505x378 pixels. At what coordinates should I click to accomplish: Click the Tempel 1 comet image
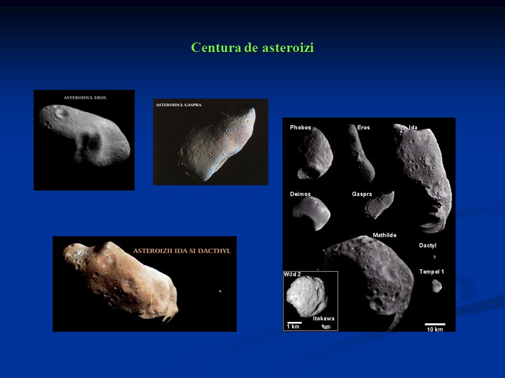pyautogui.click(x=437, y=286)
